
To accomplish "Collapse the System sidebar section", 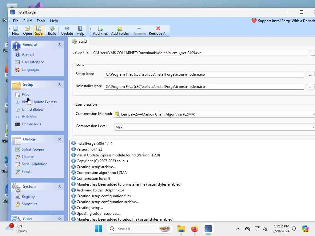I will tap(59, 187).
